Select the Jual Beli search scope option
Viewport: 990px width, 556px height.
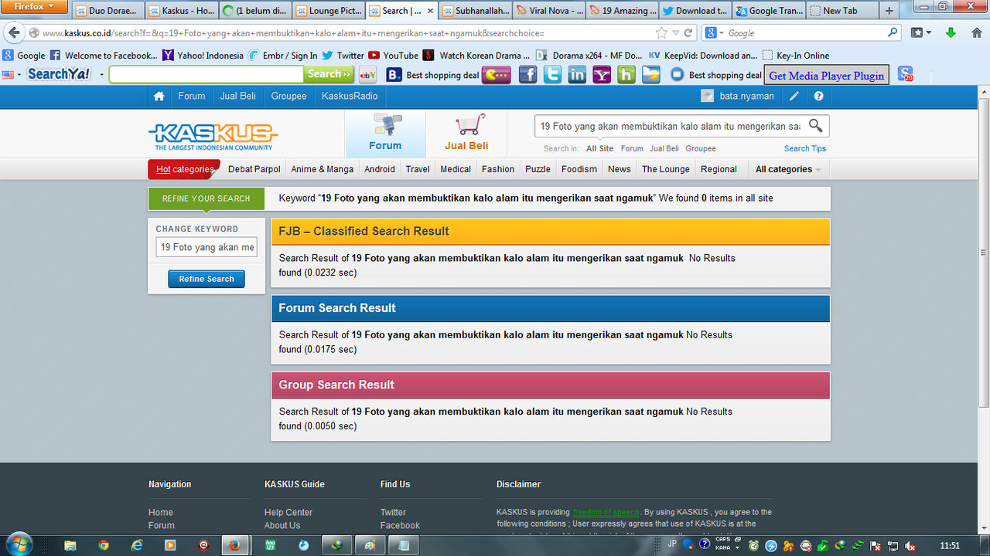pyautogui.click(x=664, y=148)
